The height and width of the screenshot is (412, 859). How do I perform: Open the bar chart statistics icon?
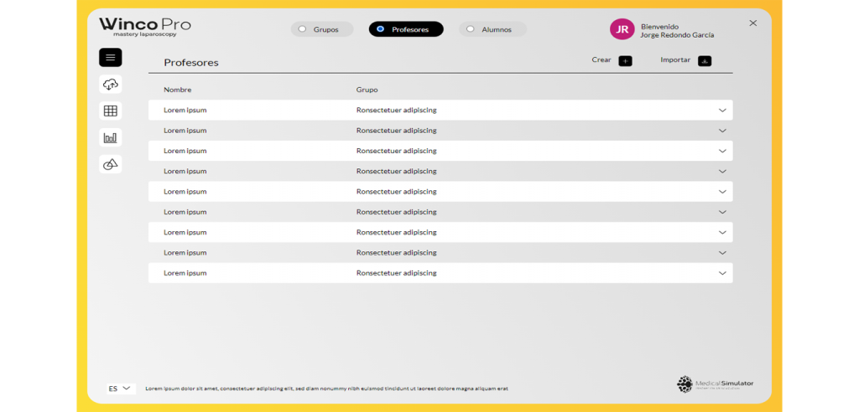[111, 137]
